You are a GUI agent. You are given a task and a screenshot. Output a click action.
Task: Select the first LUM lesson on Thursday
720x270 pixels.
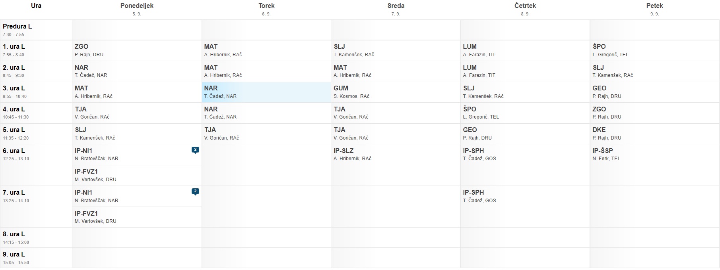pos(525,50)
